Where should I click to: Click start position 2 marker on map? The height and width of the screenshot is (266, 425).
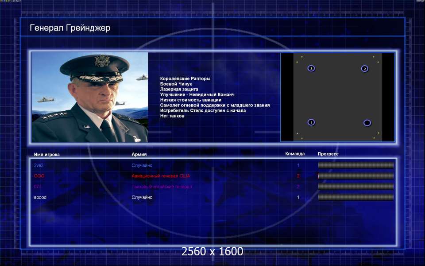364,68
